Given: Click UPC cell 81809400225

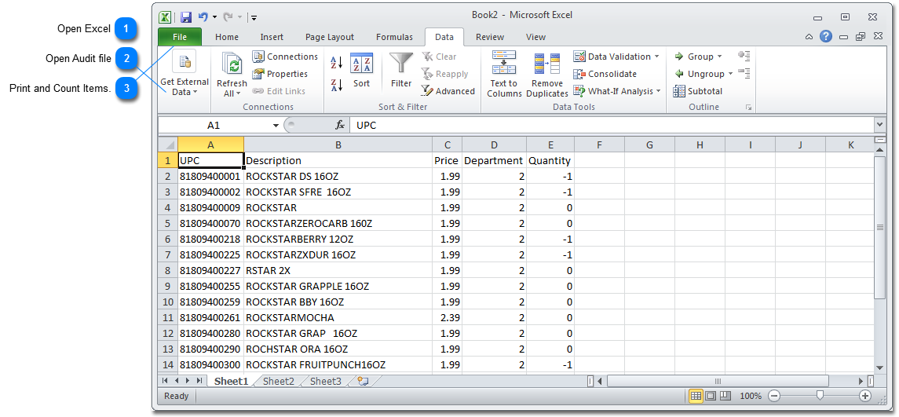Looking at the screenshot, I should pyautogui.click(x=211, y=254).
